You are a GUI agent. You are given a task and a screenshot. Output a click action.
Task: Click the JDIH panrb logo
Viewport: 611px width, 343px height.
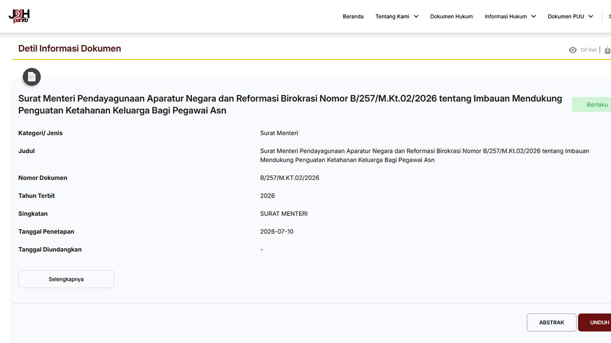click(19, 16)
